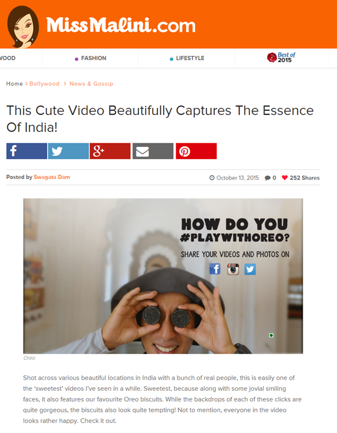The height and width of the screenshot is (433, 337).
Task: Open the Oreo video thumbnail image
Action: [x=163, y=276]
